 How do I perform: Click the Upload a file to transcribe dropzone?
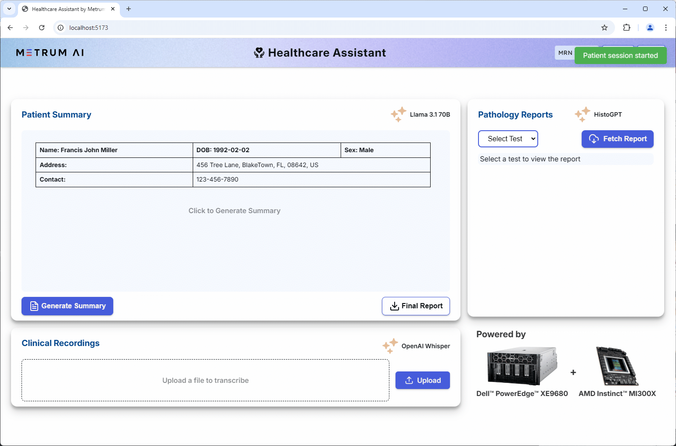205,380
